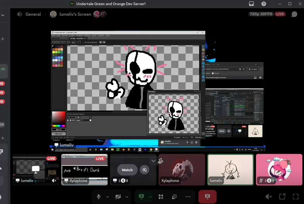Pop out the stream window
Image resolution: width=304 pixels, height=204 pixels.
click(282, 197)
